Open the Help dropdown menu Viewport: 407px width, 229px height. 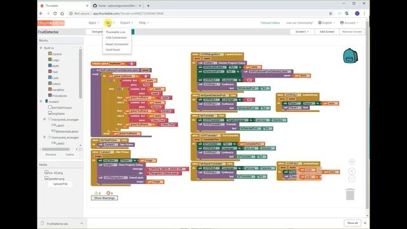point(144,23)
